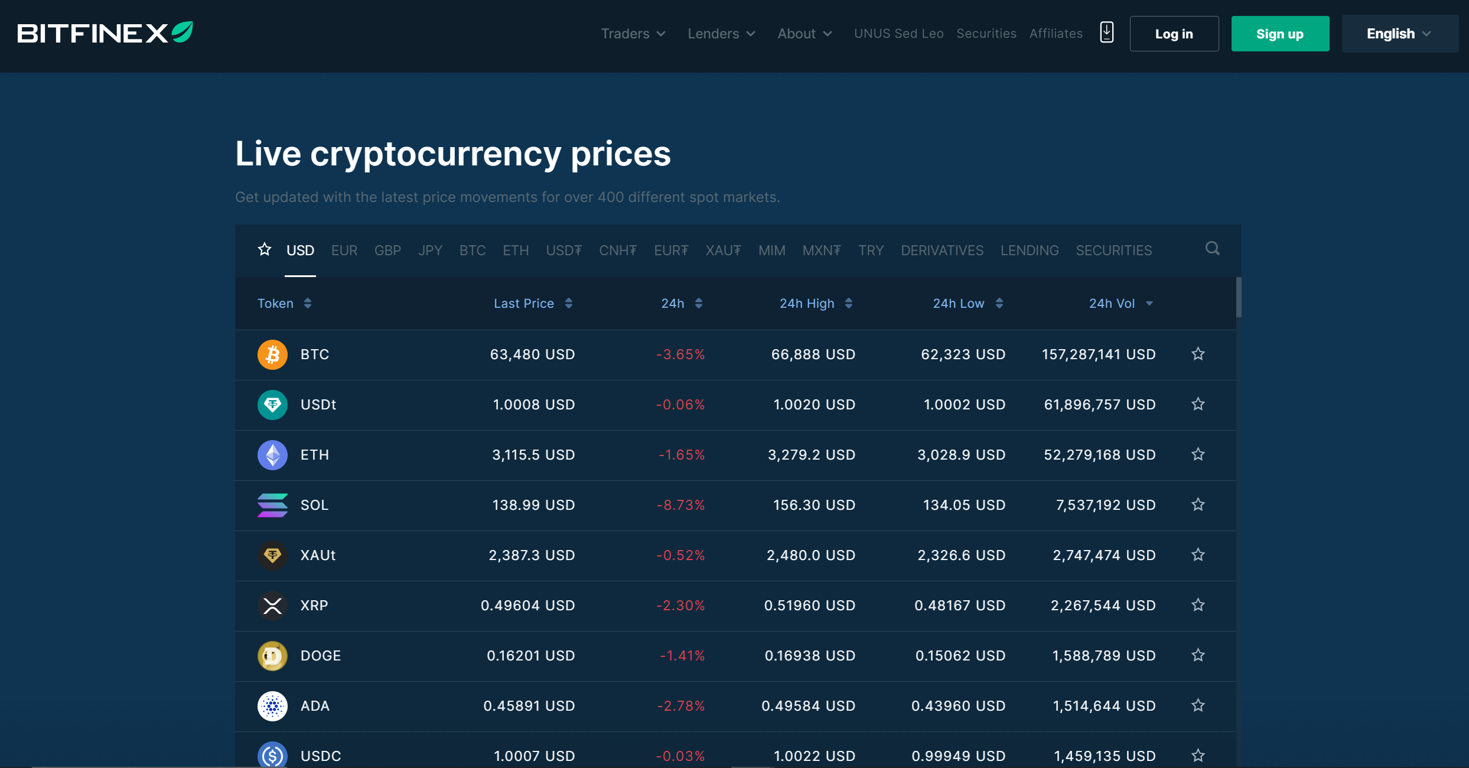Image resolution: width=1469 pixels, height=768 pixels.
Task: Favorite ADA with its star
Action: 1198,705
